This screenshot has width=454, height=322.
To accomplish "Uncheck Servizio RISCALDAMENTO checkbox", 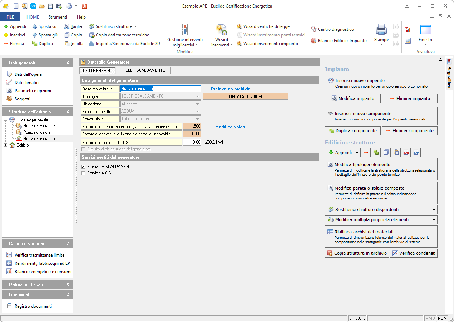I will click(x=83, y=167).
